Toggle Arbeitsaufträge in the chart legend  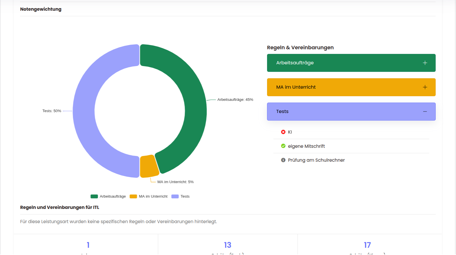[x=109, y=196]
